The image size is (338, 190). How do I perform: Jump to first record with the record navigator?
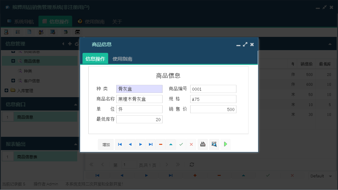point(120,144)
